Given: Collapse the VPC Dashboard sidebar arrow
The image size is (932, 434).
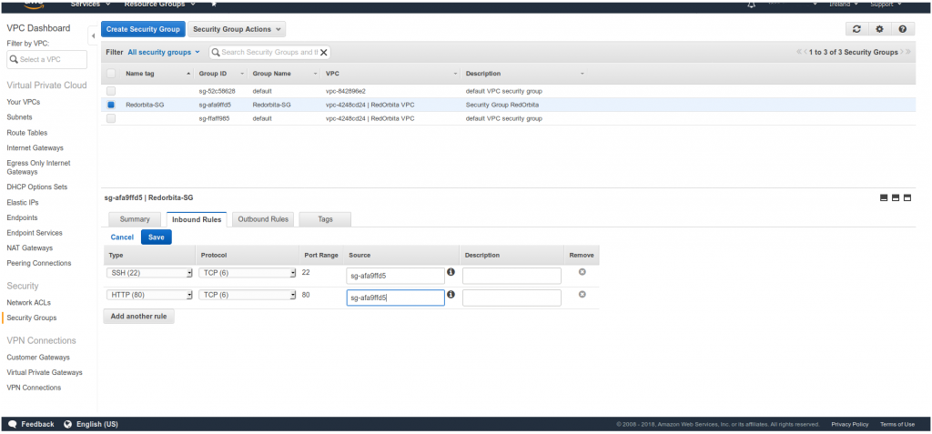Looking at the screenshot, I should pyautogui.click(x=93, y=35).
